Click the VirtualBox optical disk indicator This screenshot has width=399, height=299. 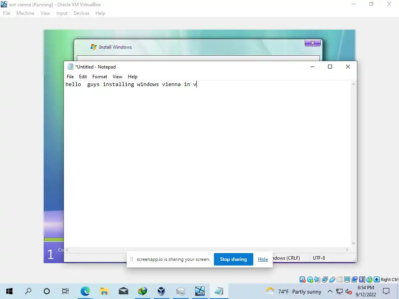(310, 280)
